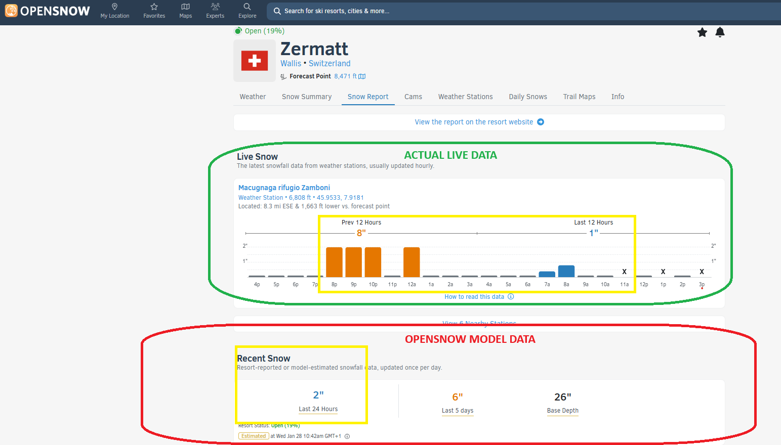
Task: Open Favorites star in navigation bar
Action: click(x=154, y=7)
